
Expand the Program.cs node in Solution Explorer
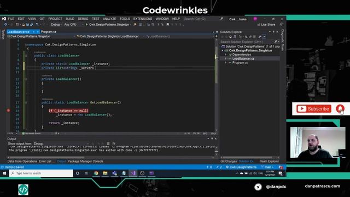tap(225, 63)
